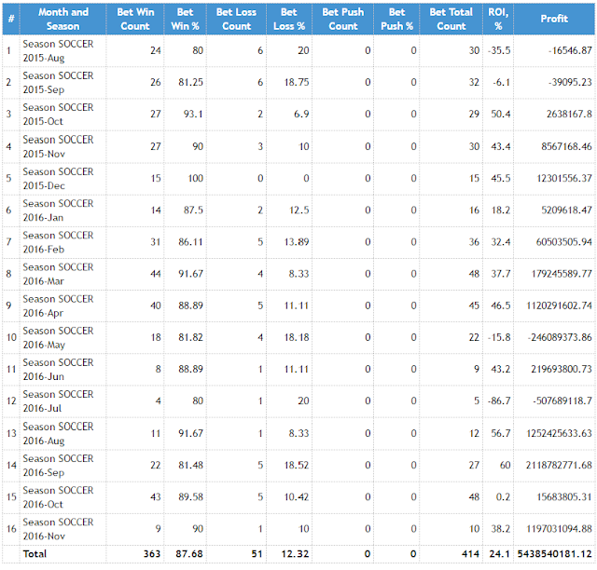This screenshot has width=597, height=570.
Task: Click Bet Win % value 86.11
Action: [x=190, y=242]
